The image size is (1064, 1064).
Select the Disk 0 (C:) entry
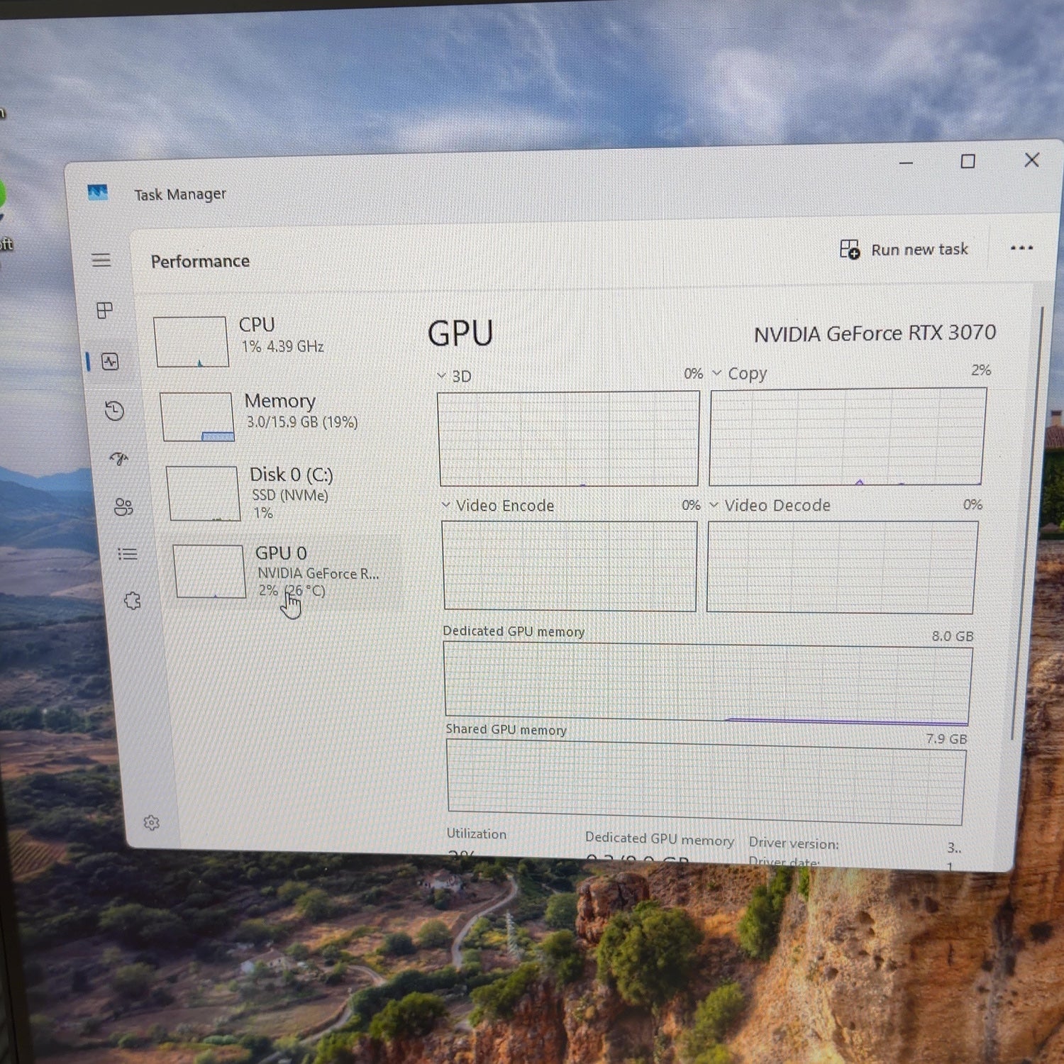tap(282, 493)
